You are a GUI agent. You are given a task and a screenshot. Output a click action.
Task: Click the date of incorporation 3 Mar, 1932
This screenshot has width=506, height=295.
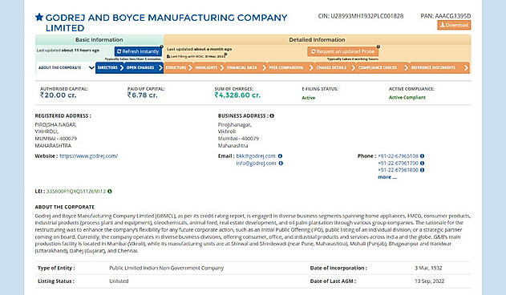tap(428, 268)
